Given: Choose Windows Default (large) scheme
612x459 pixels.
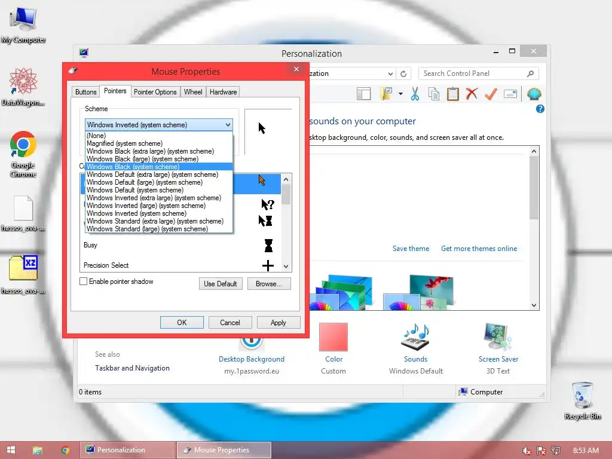Looking at the screenshot, I should click(159, 182).
